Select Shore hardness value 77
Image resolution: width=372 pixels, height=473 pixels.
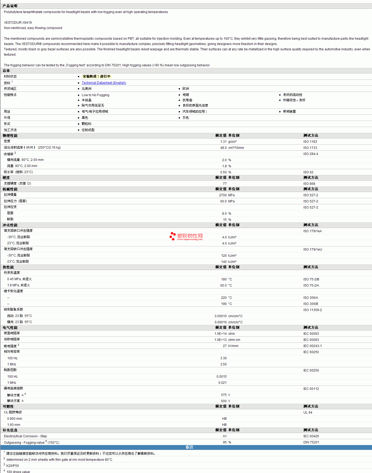(x=225, y=184)
